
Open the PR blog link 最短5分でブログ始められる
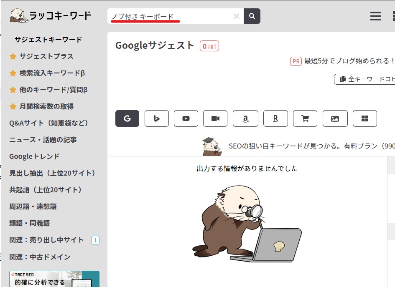tap(349, 61)
